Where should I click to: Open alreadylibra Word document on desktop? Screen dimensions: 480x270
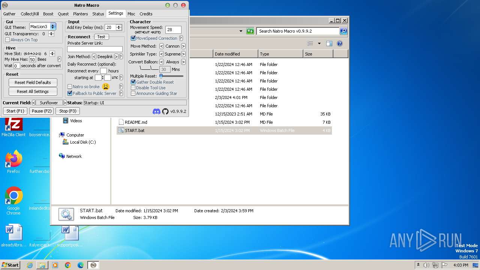[x=13, y=235]
